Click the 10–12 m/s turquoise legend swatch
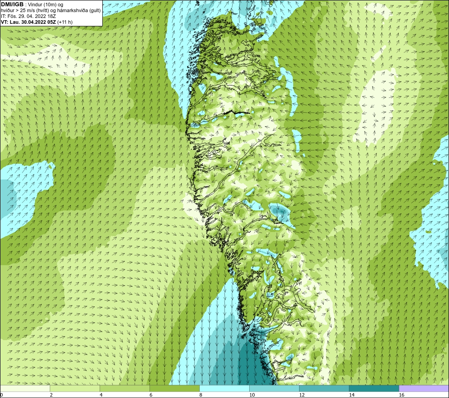This screenshot has width=449, height=398. (274, 388)
